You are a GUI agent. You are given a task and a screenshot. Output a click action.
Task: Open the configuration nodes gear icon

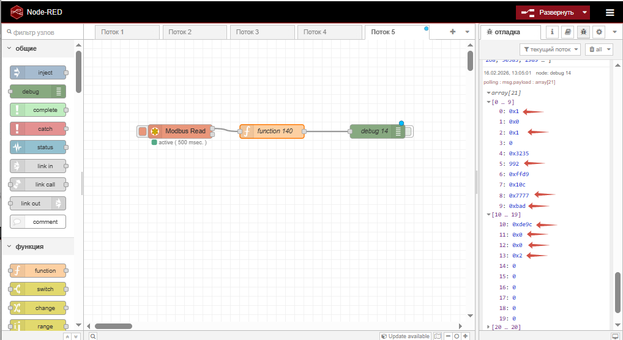(x=599, y=32)
